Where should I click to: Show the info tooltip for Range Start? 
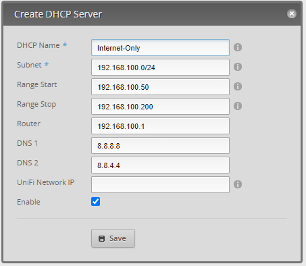click(x=238, y=86)
